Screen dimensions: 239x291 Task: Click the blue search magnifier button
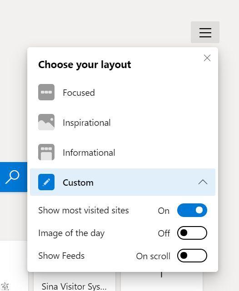pos(13,177)
